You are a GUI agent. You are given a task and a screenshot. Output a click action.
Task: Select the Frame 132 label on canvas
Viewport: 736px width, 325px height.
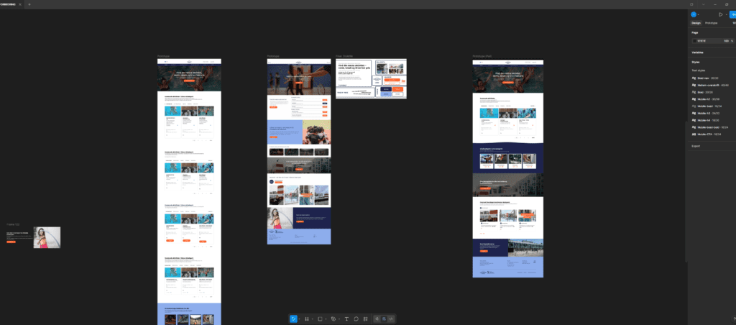coord(13,224)
